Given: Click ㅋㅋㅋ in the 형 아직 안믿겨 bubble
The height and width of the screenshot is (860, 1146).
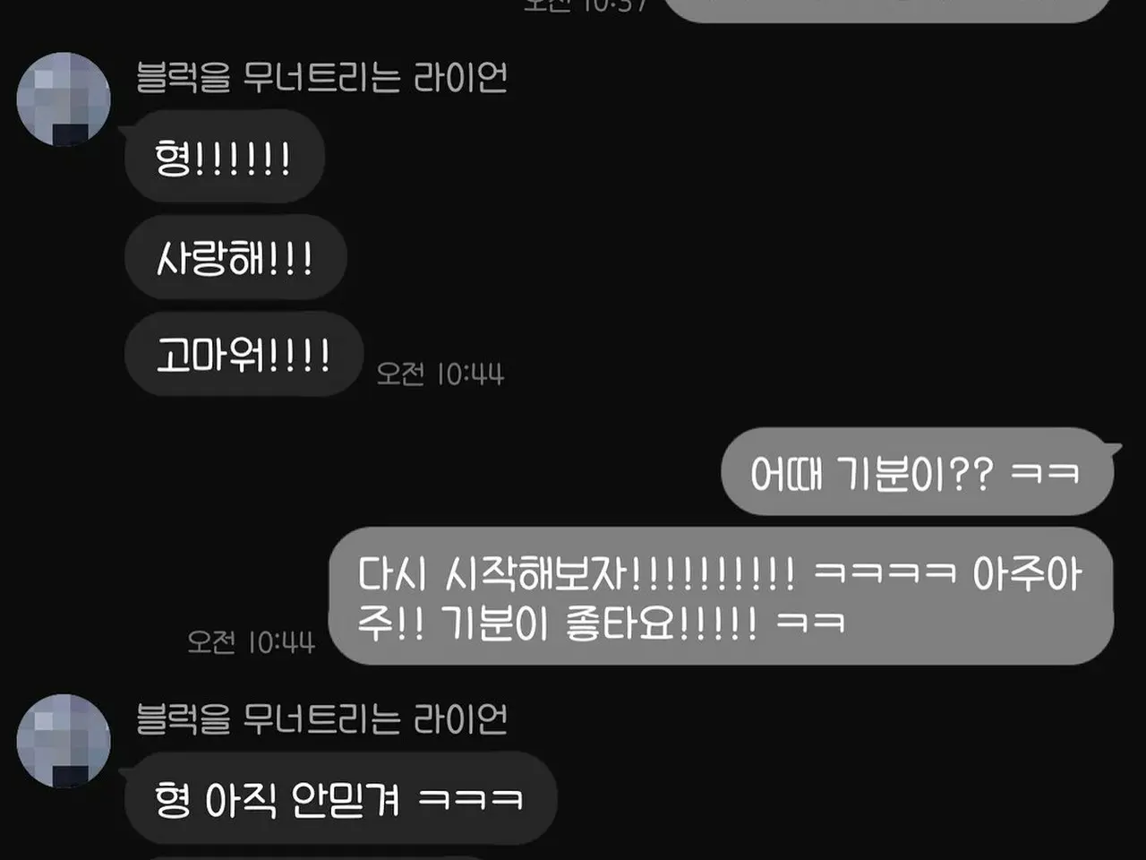Looking at the screenshot, I should (x=470, y=799).
